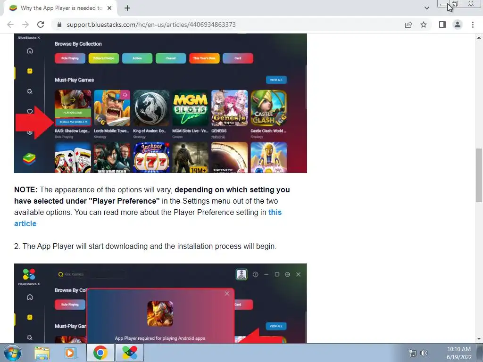Click the 'Action' collection chip
Viewport: 483px width, 362px height.
click(x=137, y=58)
